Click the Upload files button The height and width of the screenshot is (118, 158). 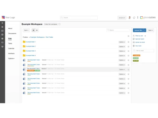click(138, 30)
